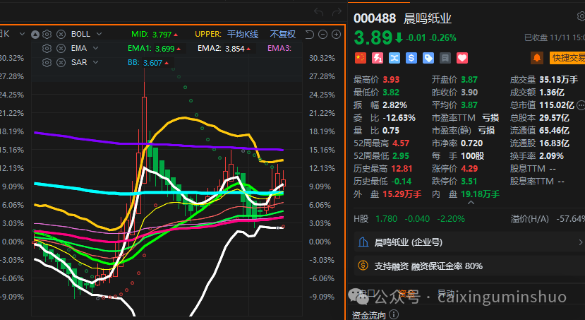The image size is (585, 320).
Task: Zoom out the chart with minus icon
Action: point(322,35)
